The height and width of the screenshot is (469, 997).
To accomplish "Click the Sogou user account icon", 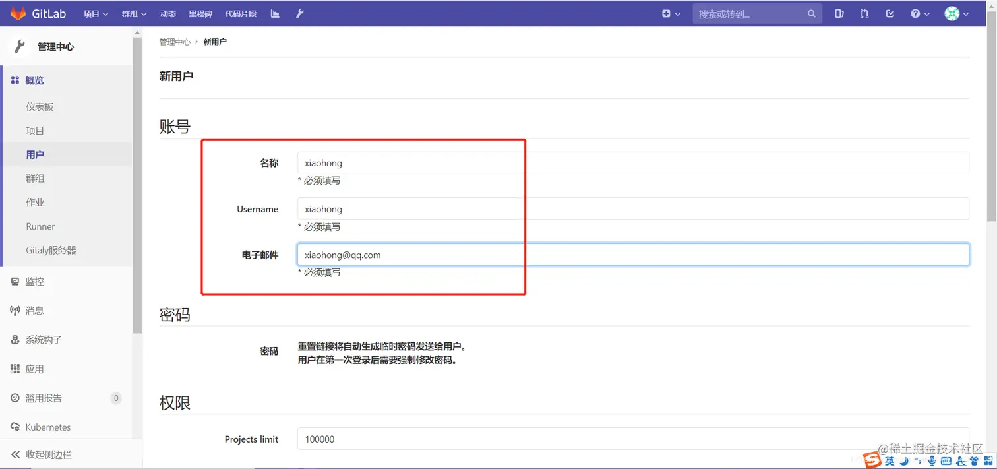I will tap(960, 461).
